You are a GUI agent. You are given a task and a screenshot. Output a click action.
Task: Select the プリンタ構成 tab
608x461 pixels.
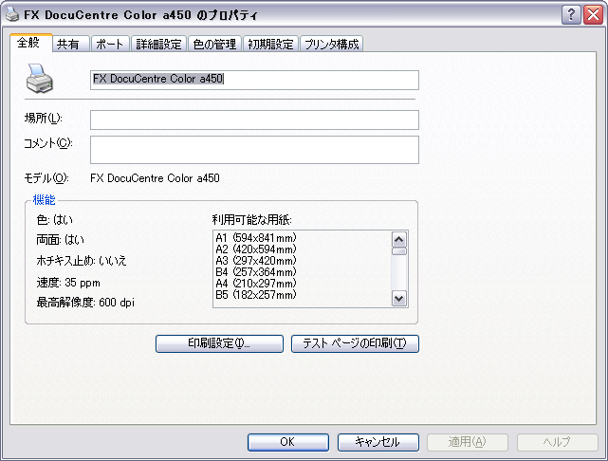(332, 45)
